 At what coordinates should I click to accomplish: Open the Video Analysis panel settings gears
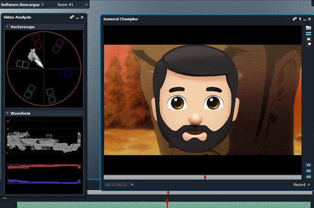pyautogui.click(x=72, y=17)
